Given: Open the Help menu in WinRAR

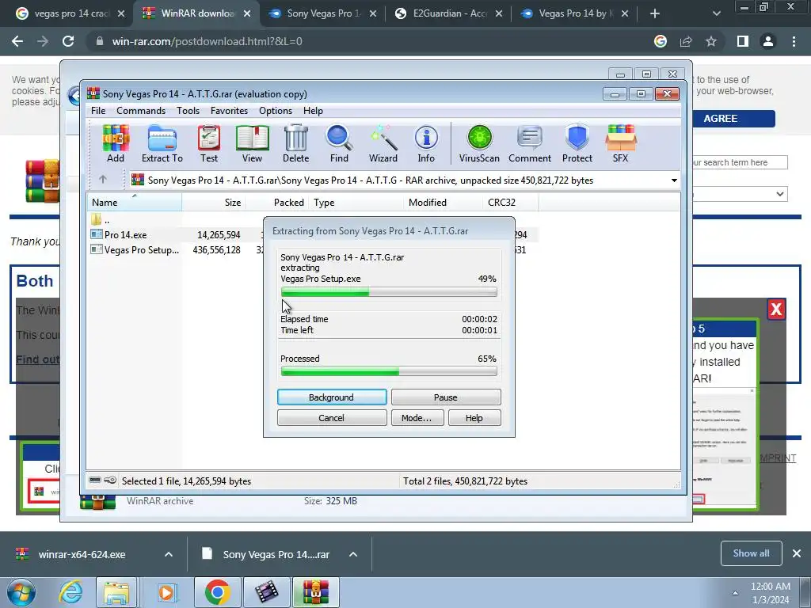Looking at the screenshot, I should (313, 111).
